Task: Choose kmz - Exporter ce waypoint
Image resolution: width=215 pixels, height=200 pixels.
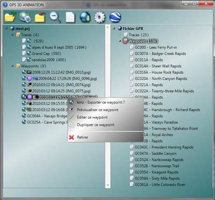Action: [x=101, y=103]
